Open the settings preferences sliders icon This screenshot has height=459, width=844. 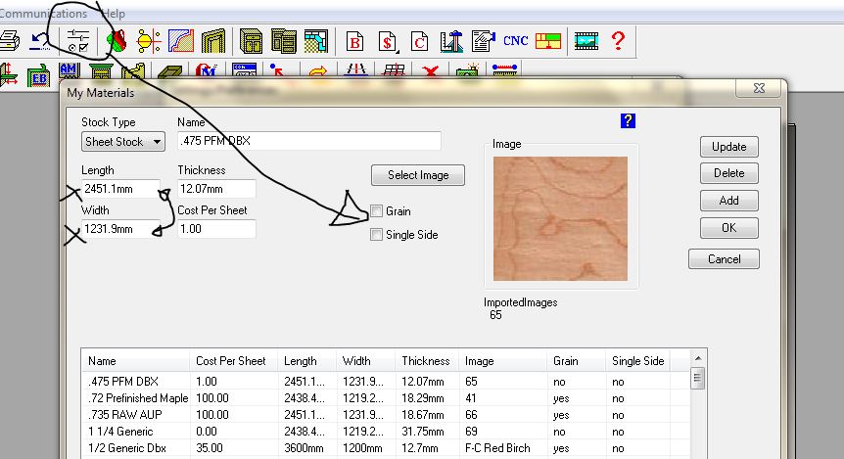76,41
